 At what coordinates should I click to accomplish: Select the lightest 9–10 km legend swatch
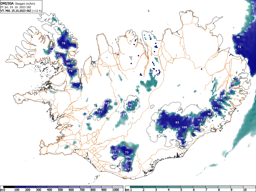click(237, 187)
